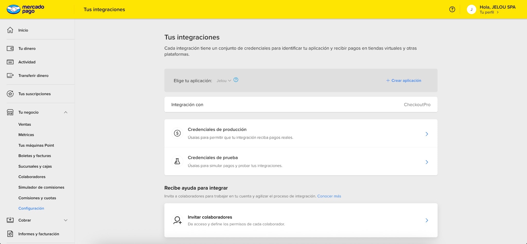Select the Inicio home icon

[x=10, y=30]
